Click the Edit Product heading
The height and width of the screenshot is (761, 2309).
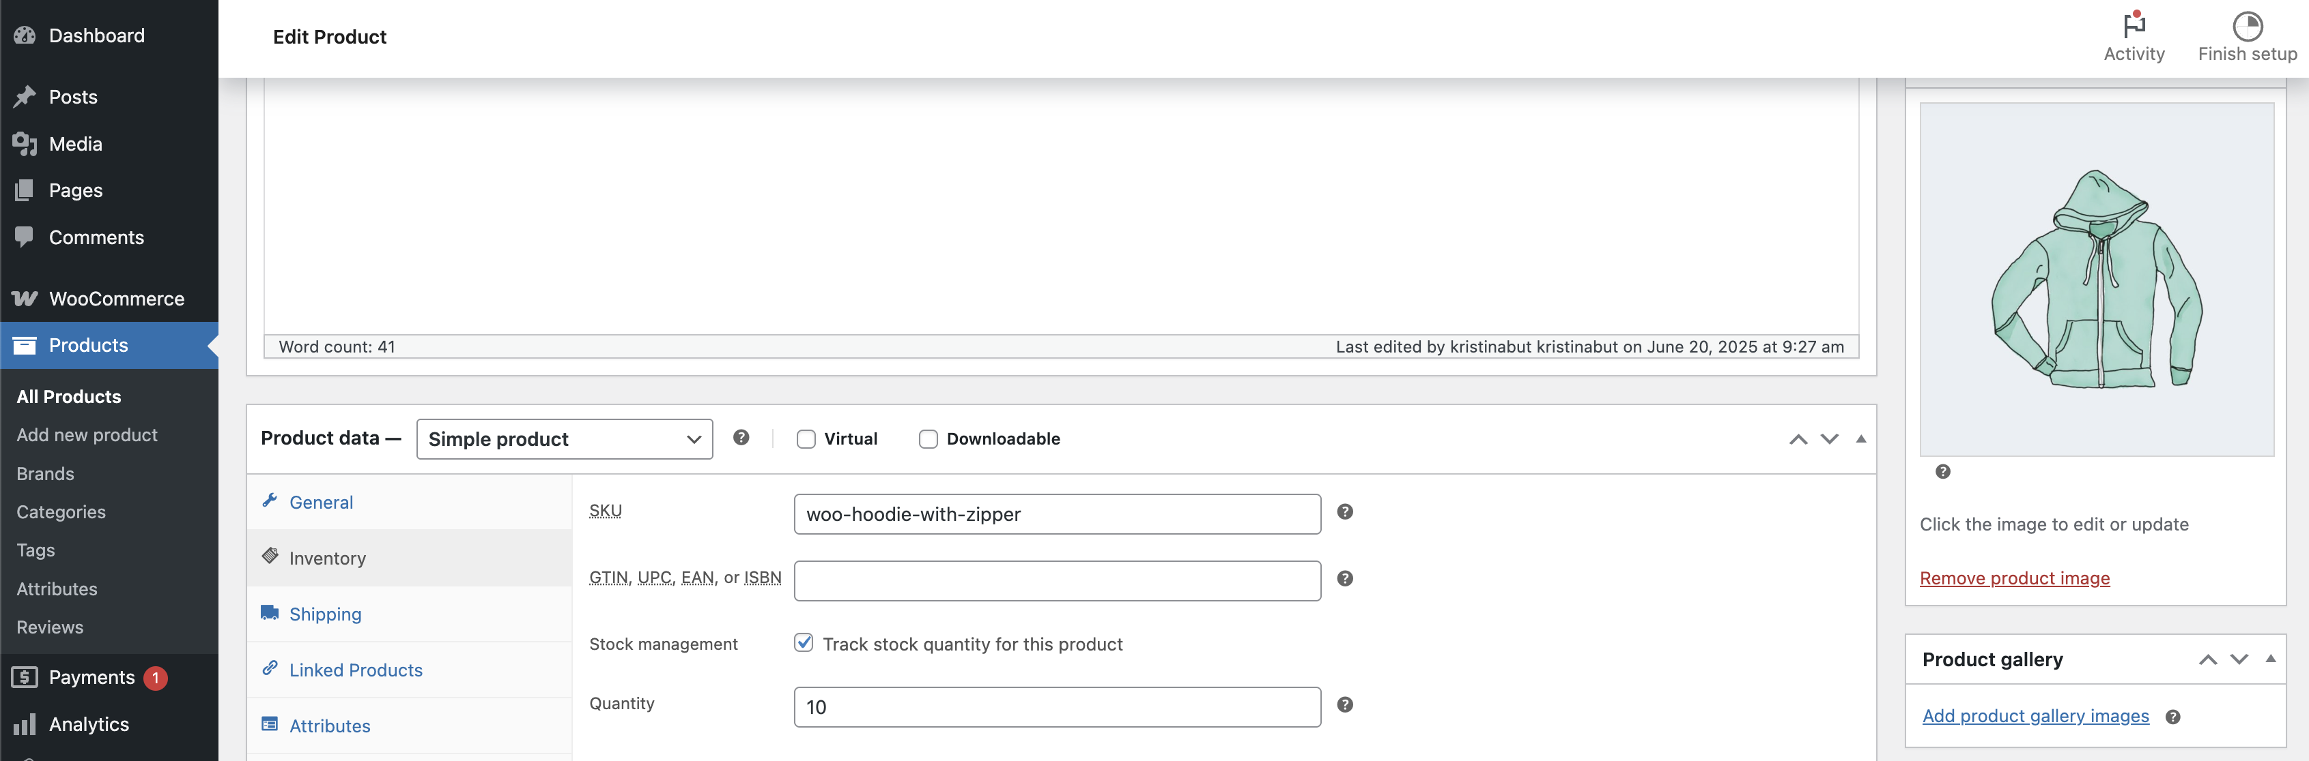click(330, 37)
